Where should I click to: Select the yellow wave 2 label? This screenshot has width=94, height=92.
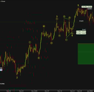click(17, 78)
